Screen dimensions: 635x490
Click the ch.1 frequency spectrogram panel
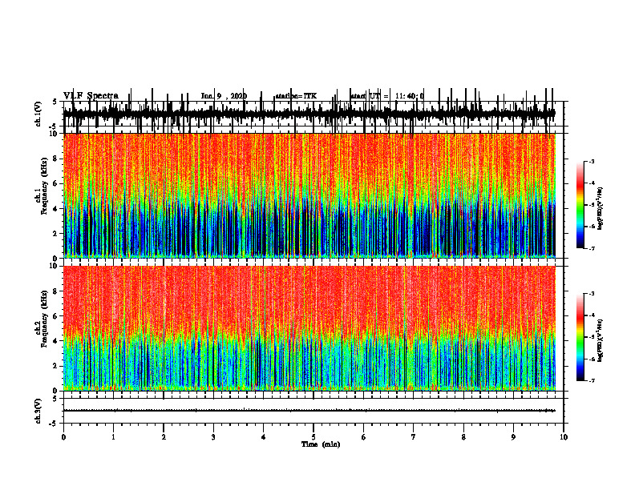click(x=309, y=195)
